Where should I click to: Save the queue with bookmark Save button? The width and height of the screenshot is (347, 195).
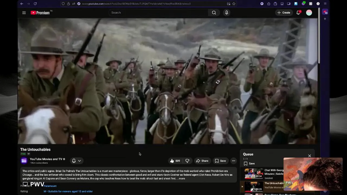249,164
